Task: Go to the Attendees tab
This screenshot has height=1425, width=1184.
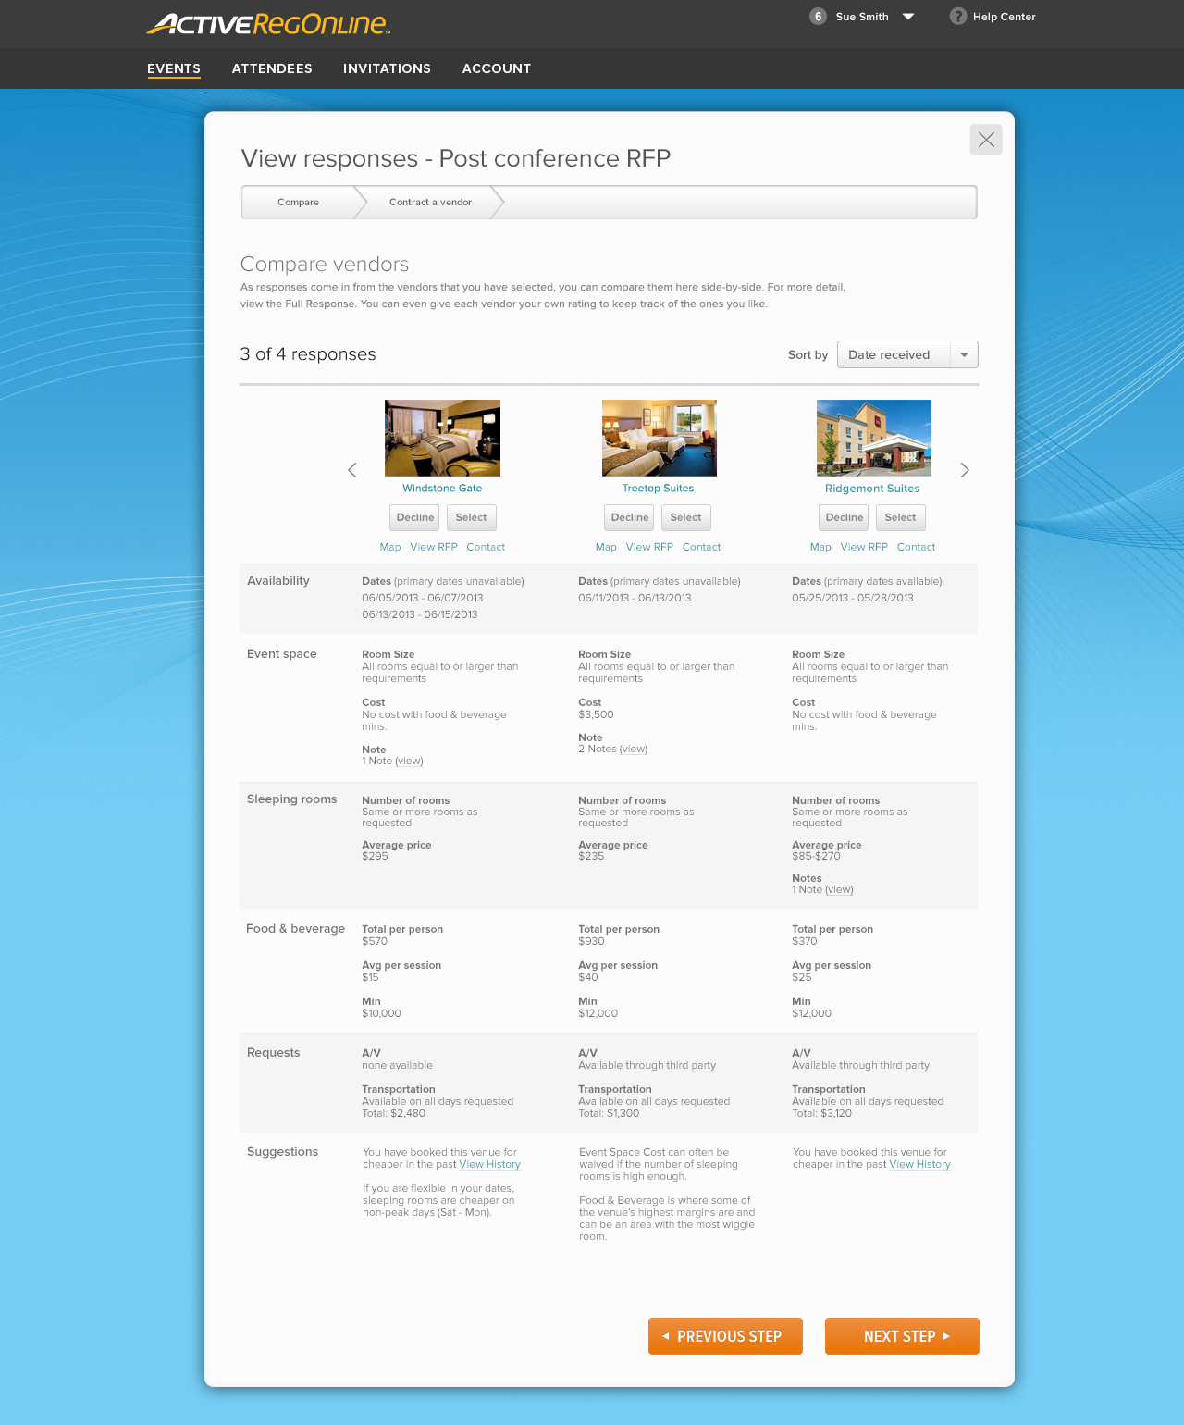Action: point(272,68)
